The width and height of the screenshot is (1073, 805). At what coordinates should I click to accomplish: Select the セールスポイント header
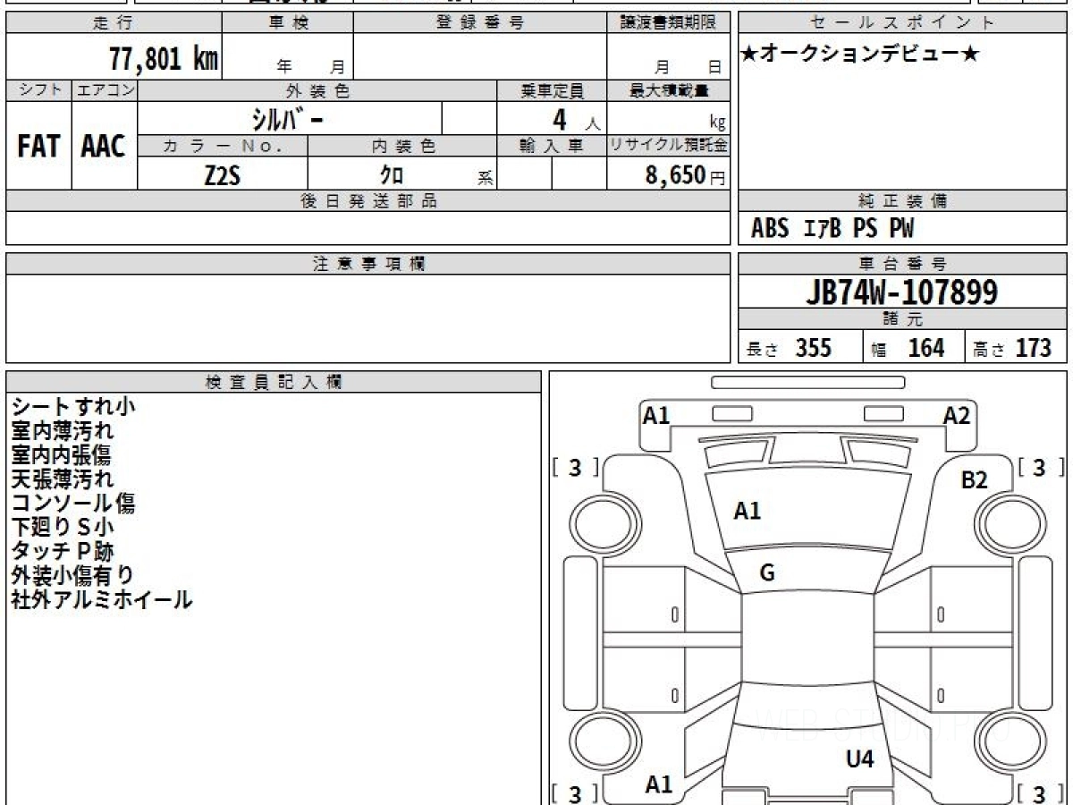[903, 22]
